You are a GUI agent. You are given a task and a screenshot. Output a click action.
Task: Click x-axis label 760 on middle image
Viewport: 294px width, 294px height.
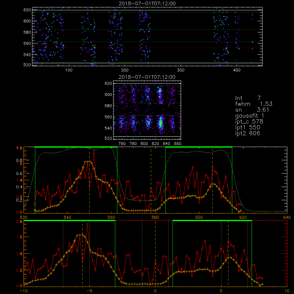(x=122, y=144)
